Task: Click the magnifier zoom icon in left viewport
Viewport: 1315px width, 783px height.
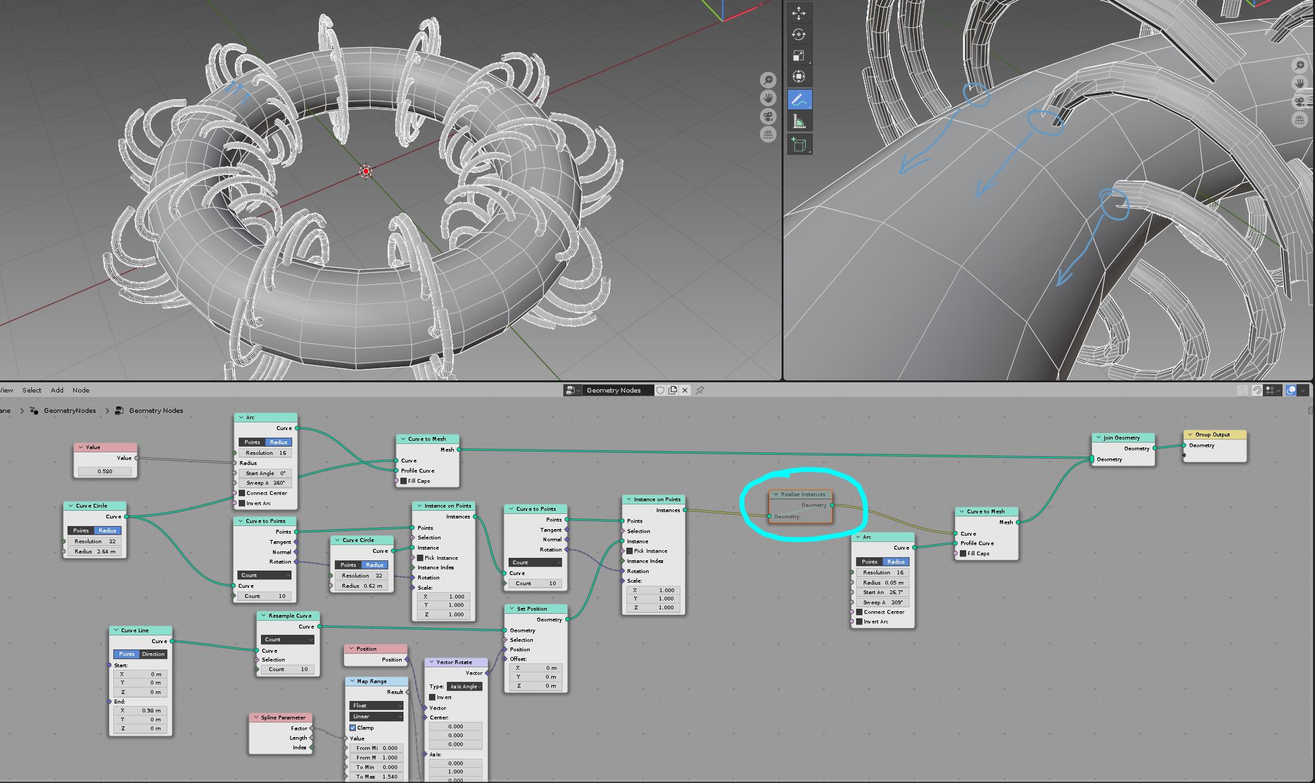Action: click(769, 80)
